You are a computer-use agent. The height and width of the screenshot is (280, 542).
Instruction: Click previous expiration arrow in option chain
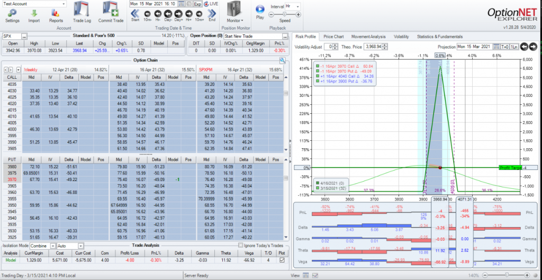[5, 69]
